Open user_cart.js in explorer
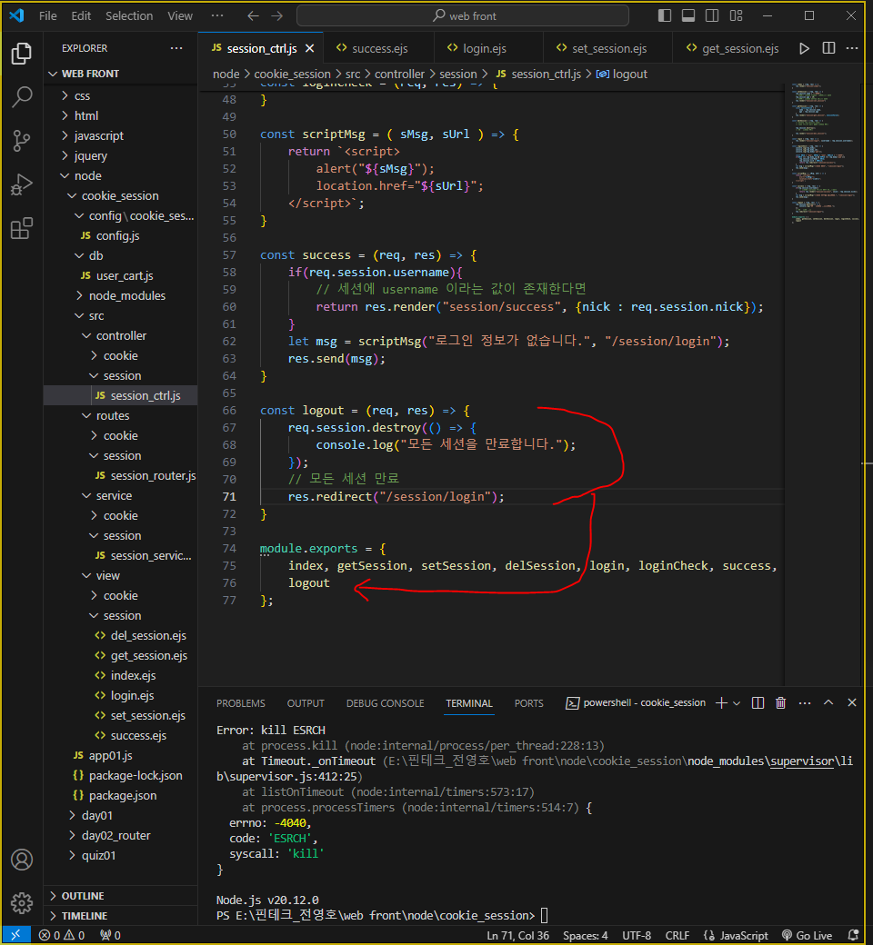Screen dimensions: 873x945 coord(121,275)
